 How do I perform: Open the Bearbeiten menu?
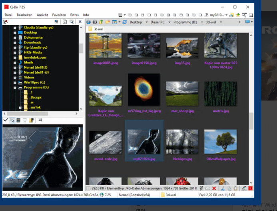click(24, 15)
